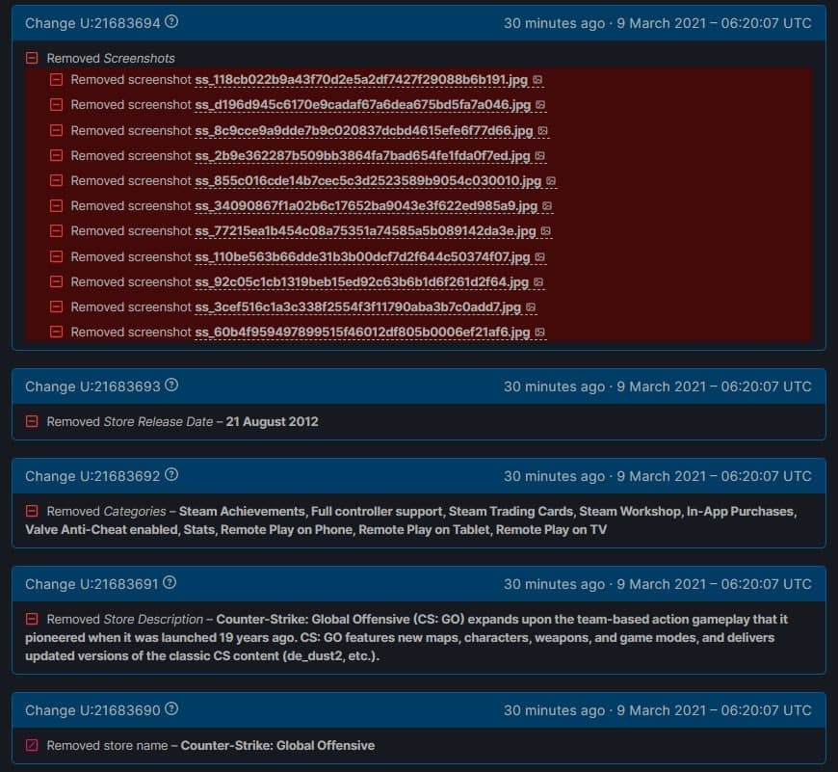This screenshot has width=838, height=772.
Task: Click the Change U:21683691 header text
Action: pyautogui.click(x=92, y=584)
